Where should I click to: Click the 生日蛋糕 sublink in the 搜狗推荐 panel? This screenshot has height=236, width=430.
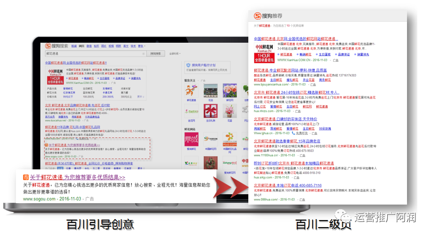click(x=325, y=54)
